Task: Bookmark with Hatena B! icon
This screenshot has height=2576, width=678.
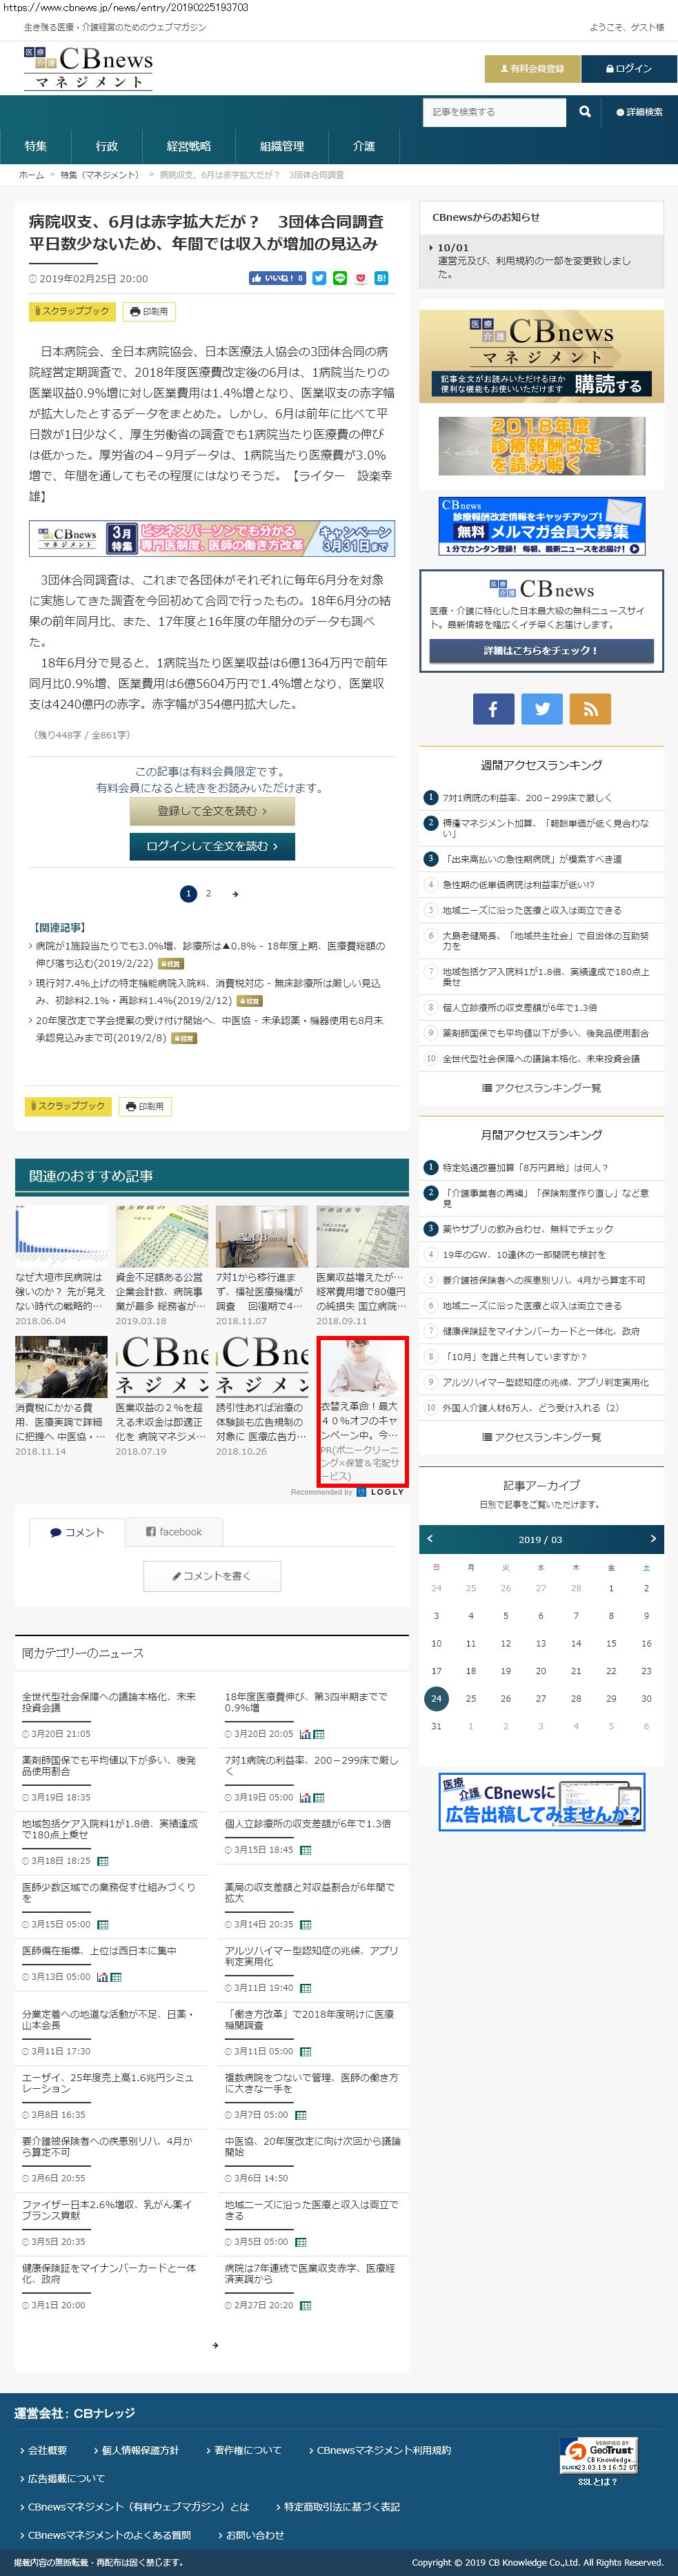Action: [x=381, y=278]
